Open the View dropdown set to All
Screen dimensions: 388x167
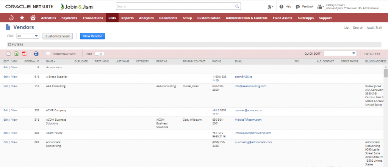tap(28, 36)
